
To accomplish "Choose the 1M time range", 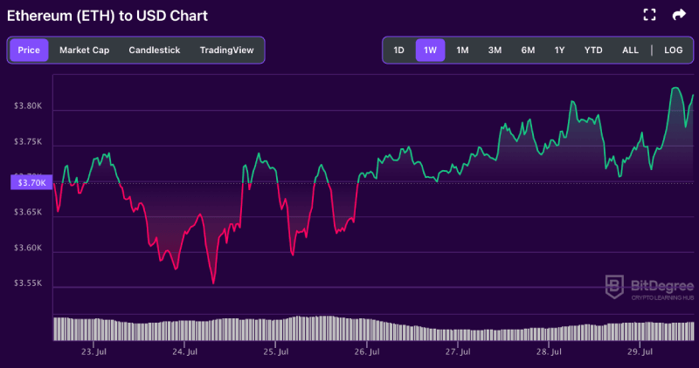I will tap(462, 51).
